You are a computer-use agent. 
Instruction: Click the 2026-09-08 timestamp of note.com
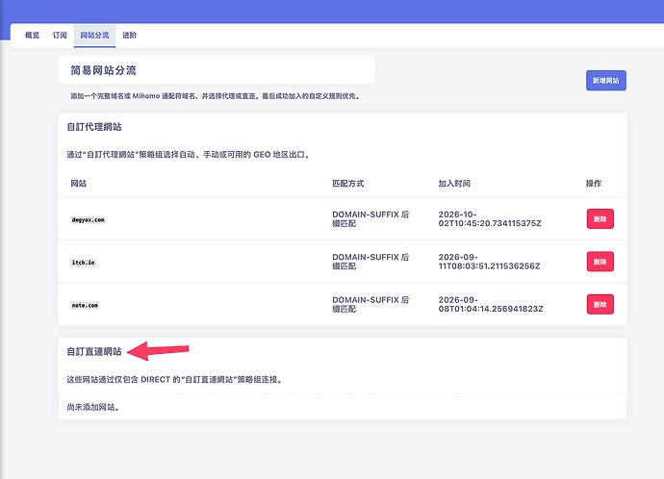click(491, 304)
